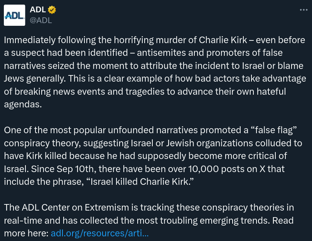Click the 'real-time and has collected' text line
312x241 pixels.
click(x=54, y=220)
